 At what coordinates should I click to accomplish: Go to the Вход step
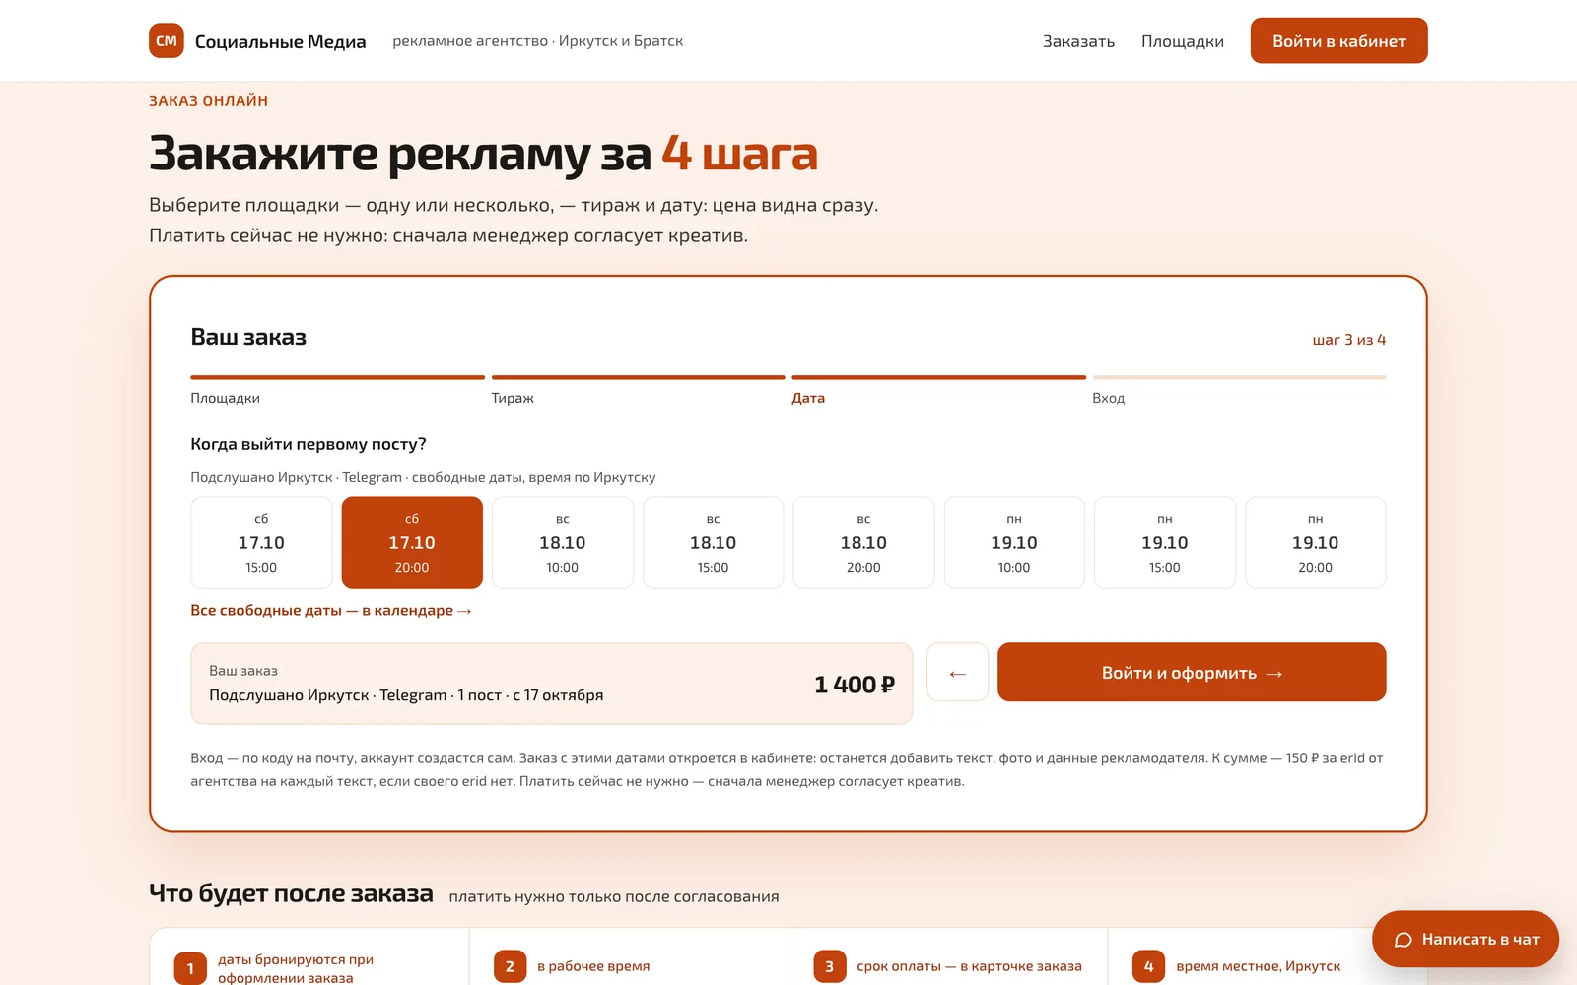click(x=1108, y=398)
